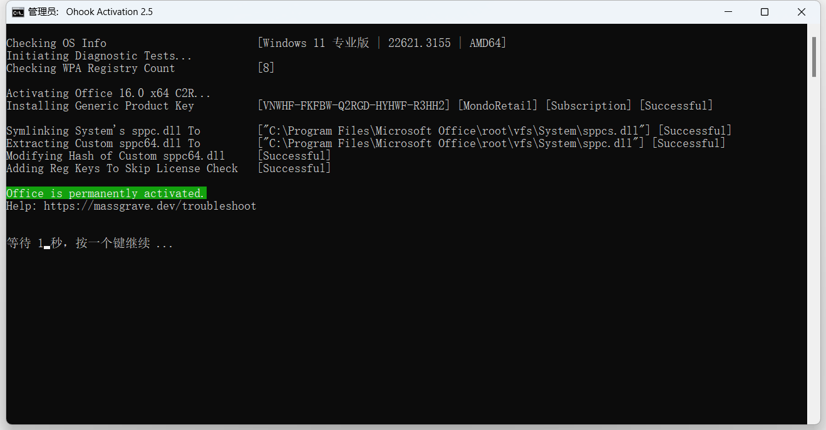The width and height of the screenshot is (826, 430).
Task: Click the blinking cursor in the countdown prompt
Action: tap(47, 247)
